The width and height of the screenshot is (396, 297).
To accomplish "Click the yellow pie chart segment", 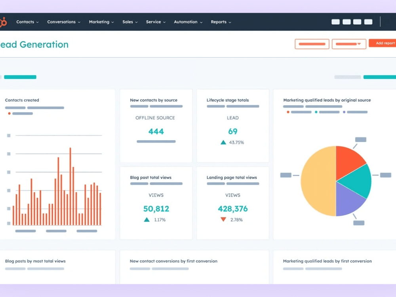I will point(318,181).
